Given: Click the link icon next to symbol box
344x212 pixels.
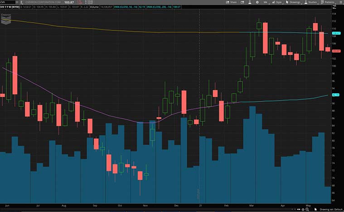Looking at the screenshot, I should point(21,2).
